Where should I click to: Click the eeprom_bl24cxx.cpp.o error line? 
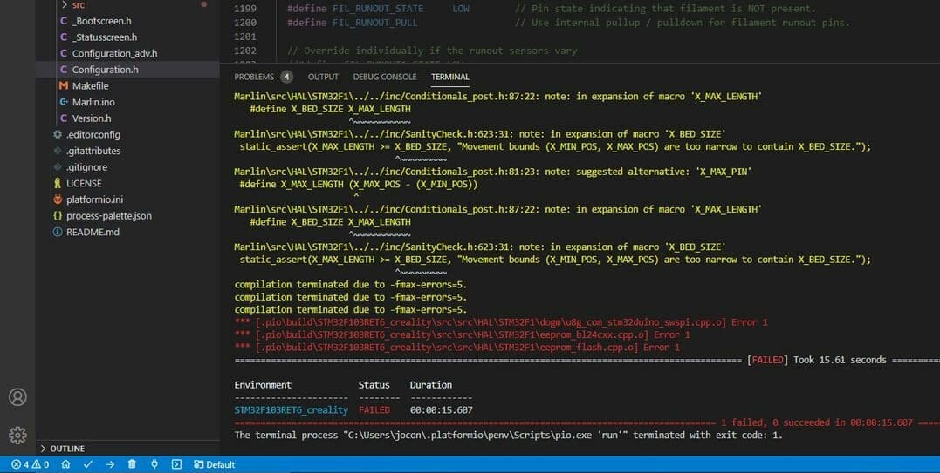[462, 334]
